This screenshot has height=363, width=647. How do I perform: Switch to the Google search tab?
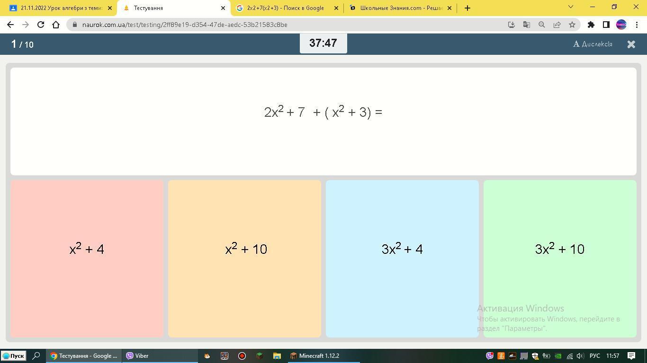(x=286, y=8)
